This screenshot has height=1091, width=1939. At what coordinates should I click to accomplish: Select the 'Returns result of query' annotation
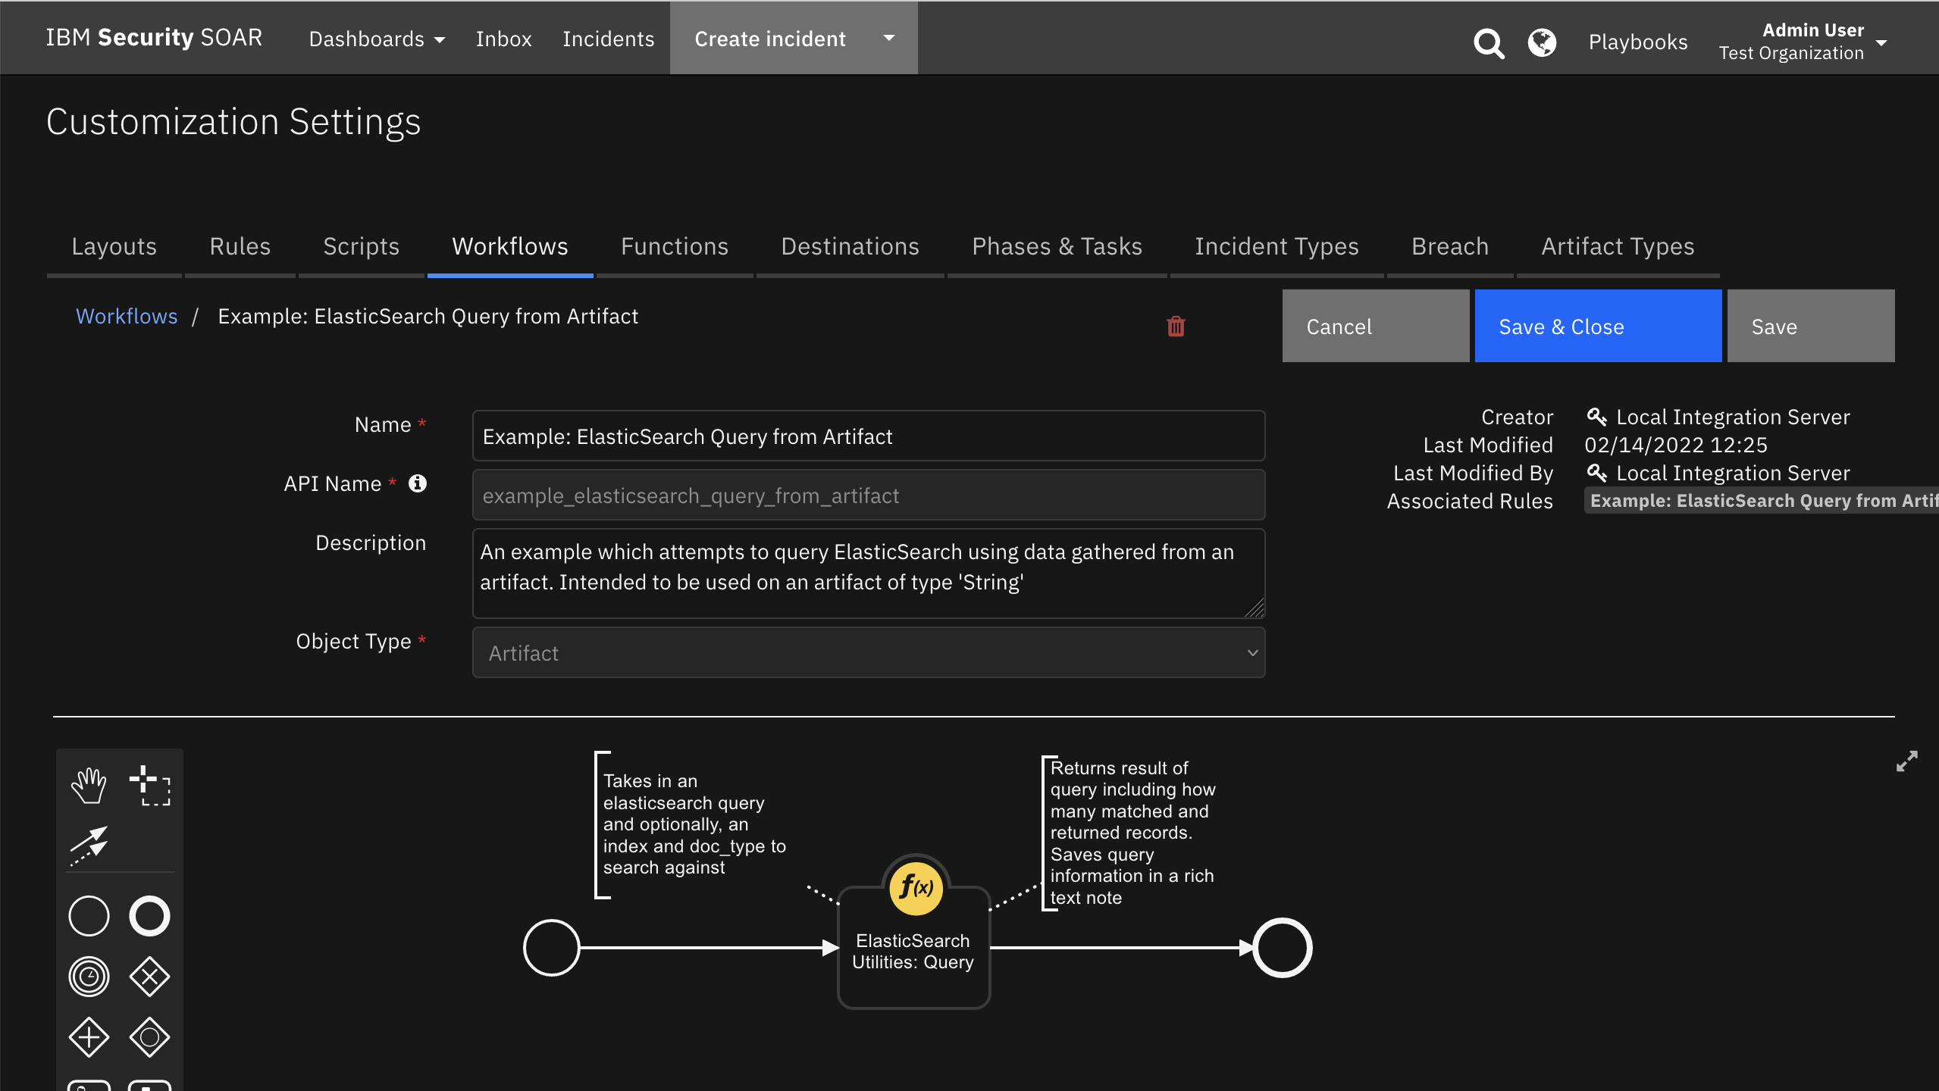click(x=1132, y=833)
